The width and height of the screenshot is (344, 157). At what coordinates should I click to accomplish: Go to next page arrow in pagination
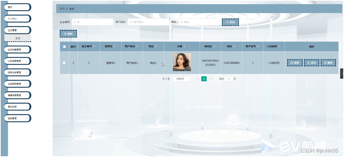(211, 79)
